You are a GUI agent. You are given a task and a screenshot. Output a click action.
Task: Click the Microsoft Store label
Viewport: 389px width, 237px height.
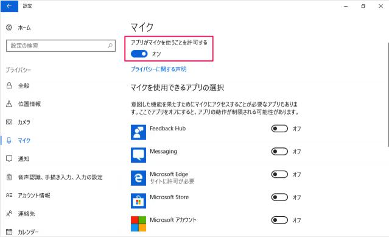tap(169, 197)
